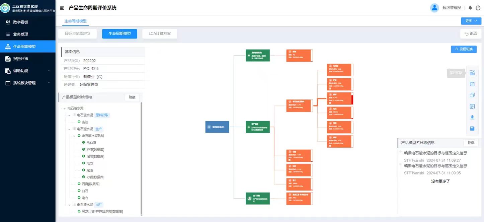Click the super admin user avatar
The image size is (484, 222).
pyautogui.click(x=434, y=8)
